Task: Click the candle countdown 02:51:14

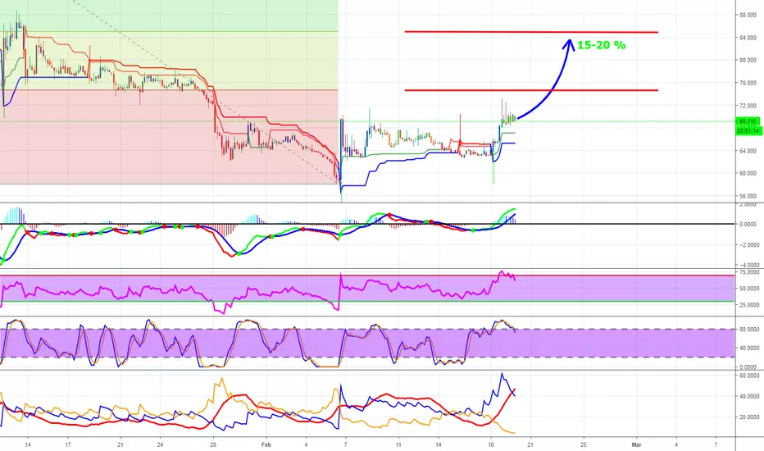Action: [x=748, y=130]
